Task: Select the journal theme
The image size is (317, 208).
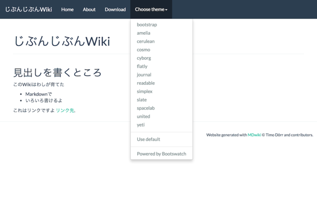Action: [x=144, y=75]
